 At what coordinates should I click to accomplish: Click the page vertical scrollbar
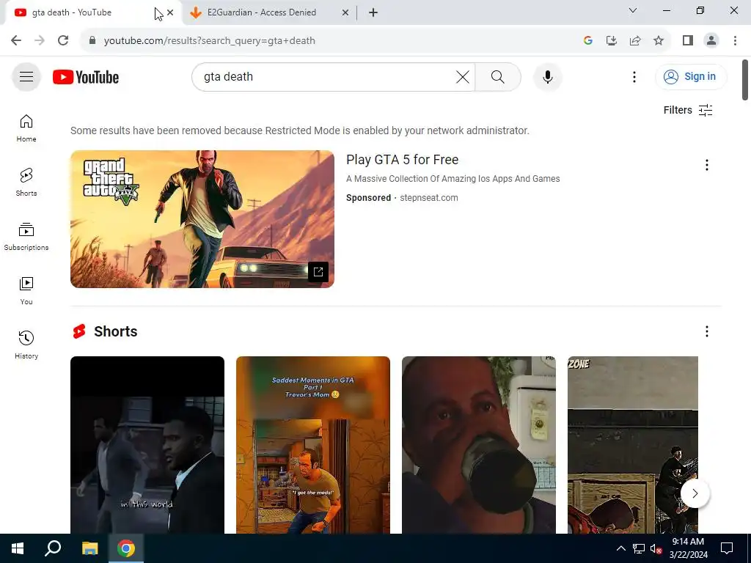pos(745,80)
